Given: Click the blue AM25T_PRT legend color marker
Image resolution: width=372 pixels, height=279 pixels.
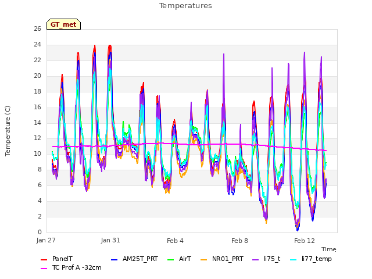Looking at the screenshot, I should tap(114, 260).
